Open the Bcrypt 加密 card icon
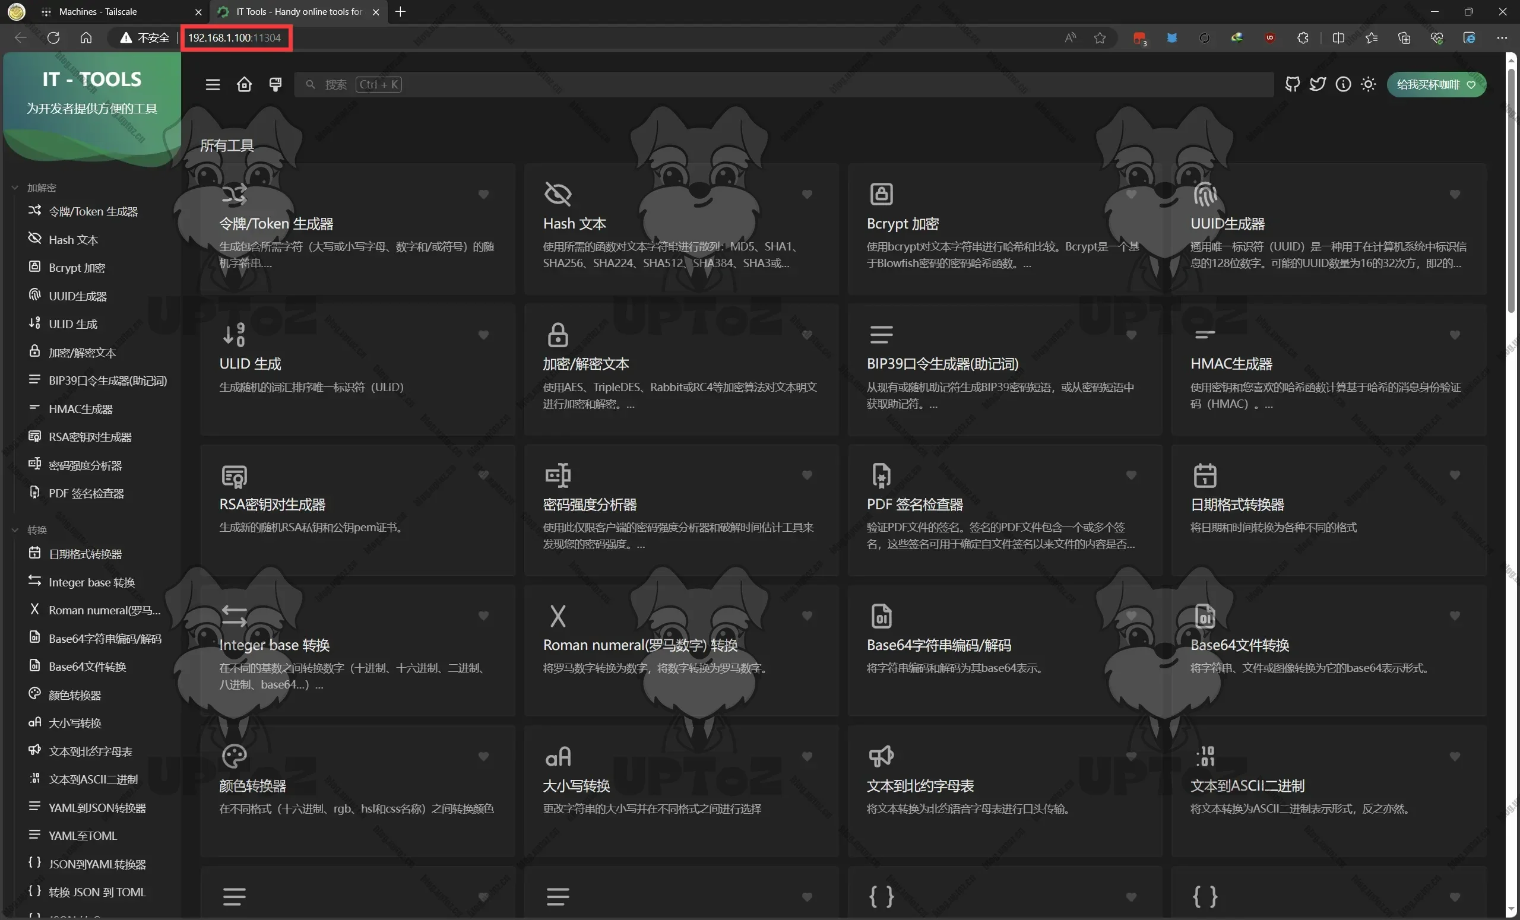1520x920 pixels. click(882, 193)
